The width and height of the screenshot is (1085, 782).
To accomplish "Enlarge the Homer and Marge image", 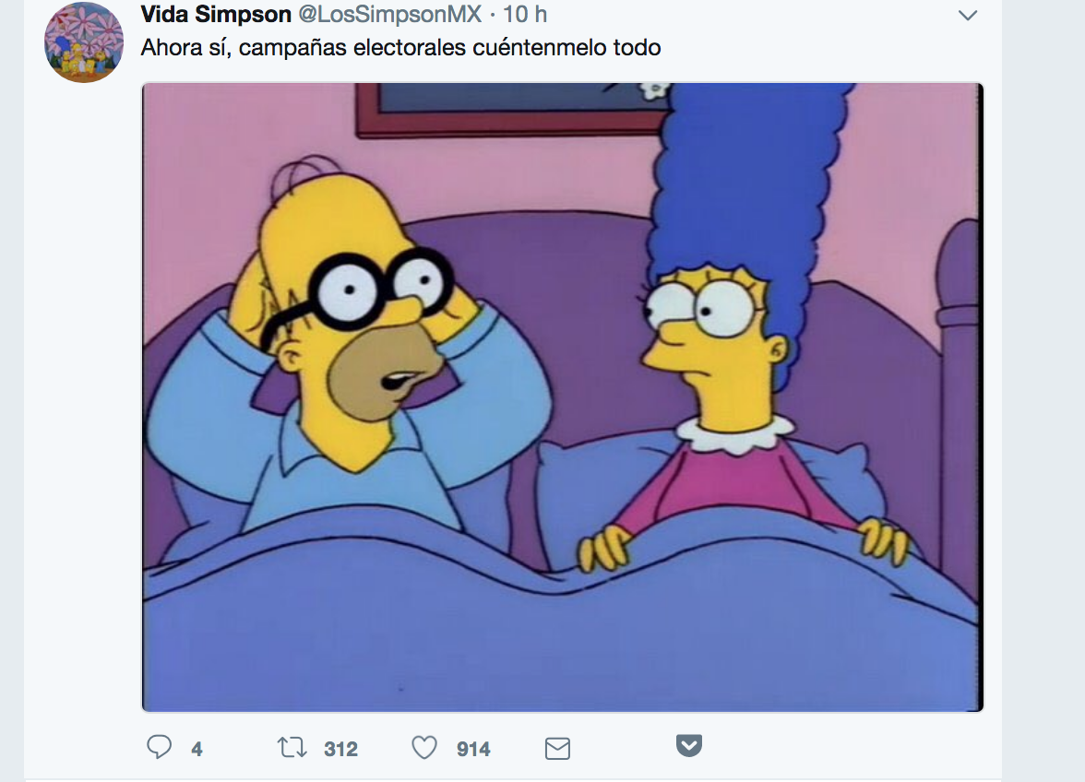I will [x=563, y=397].
